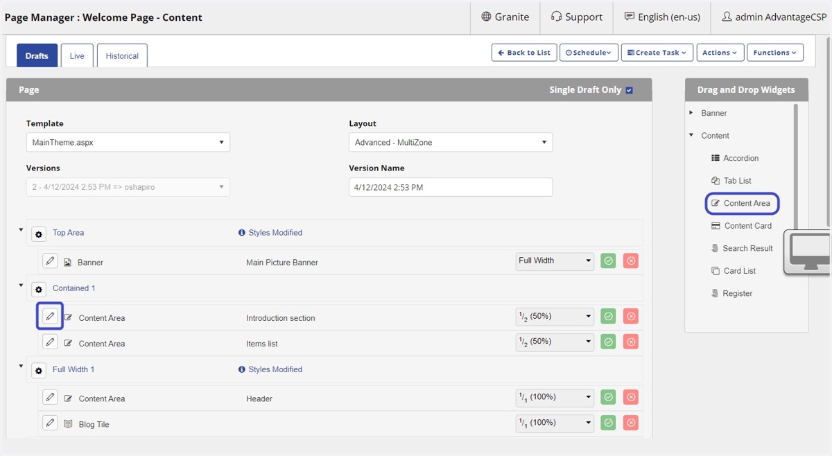832x456 pixels.
Task: Edit the Introduction section Content Area
Action: 50,317
